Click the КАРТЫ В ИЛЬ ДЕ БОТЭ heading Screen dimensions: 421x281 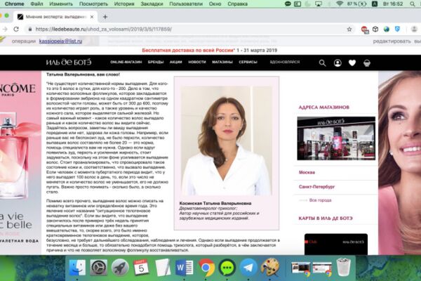coord(326,218)
